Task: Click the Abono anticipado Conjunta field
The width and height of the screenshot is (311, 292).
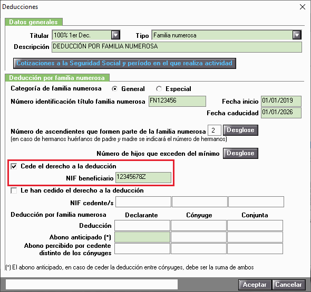Action: tap(255, 237)
